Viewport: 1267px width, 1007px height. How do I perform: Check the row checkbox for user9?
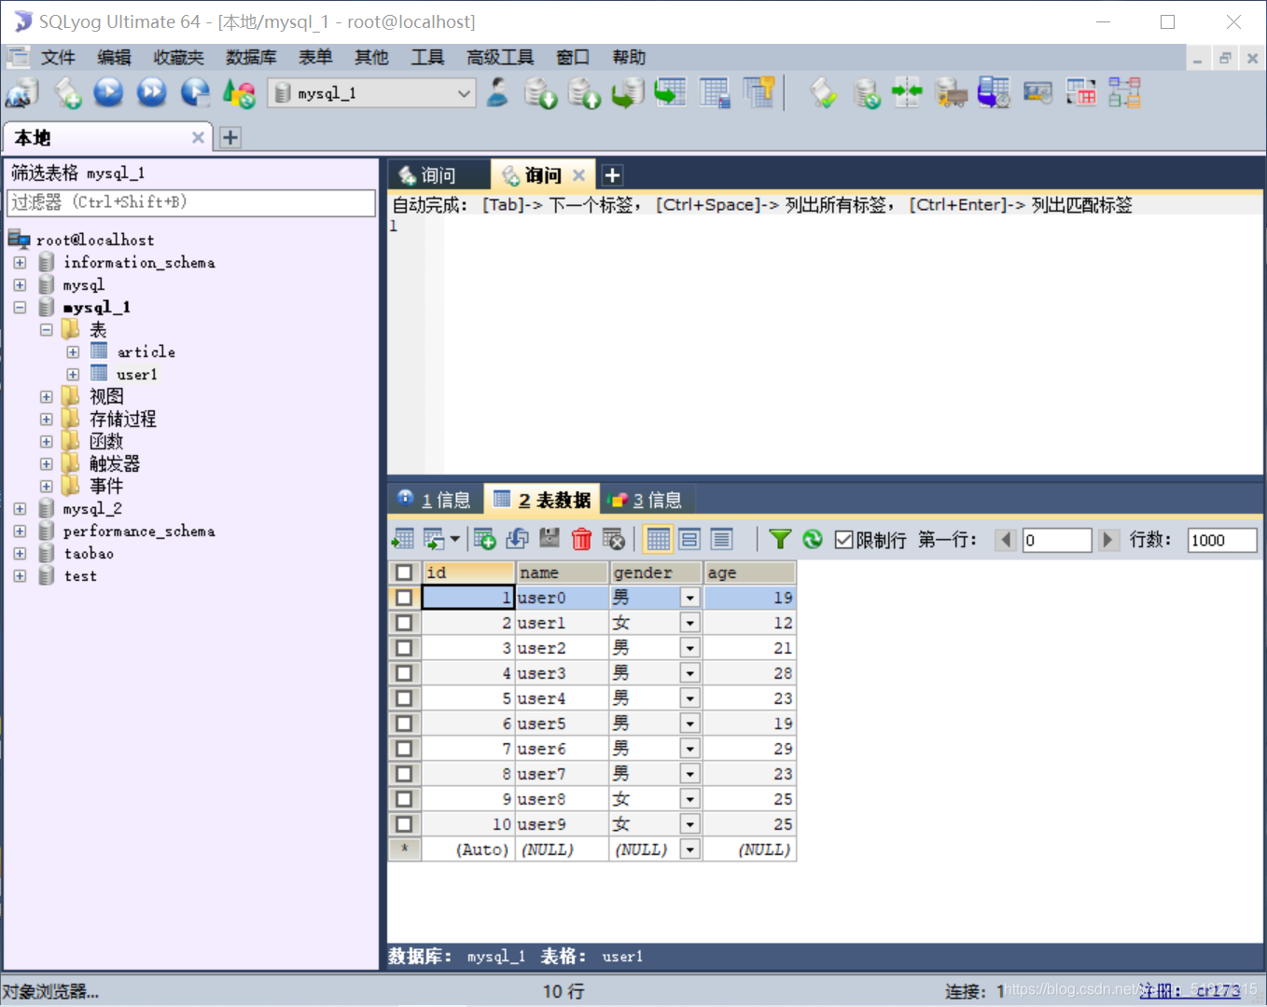404,824
